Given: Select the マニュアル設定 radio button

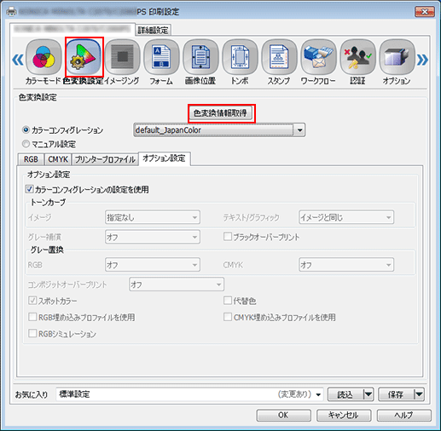Looking at the screenshot, I should click(x=26, y=144).
